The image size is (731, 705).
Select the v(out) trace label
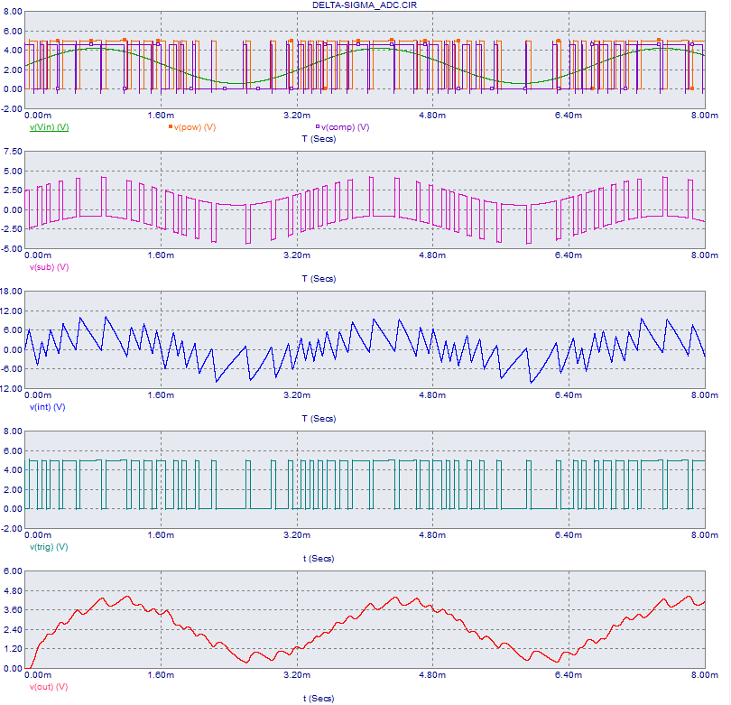[49, 687]
